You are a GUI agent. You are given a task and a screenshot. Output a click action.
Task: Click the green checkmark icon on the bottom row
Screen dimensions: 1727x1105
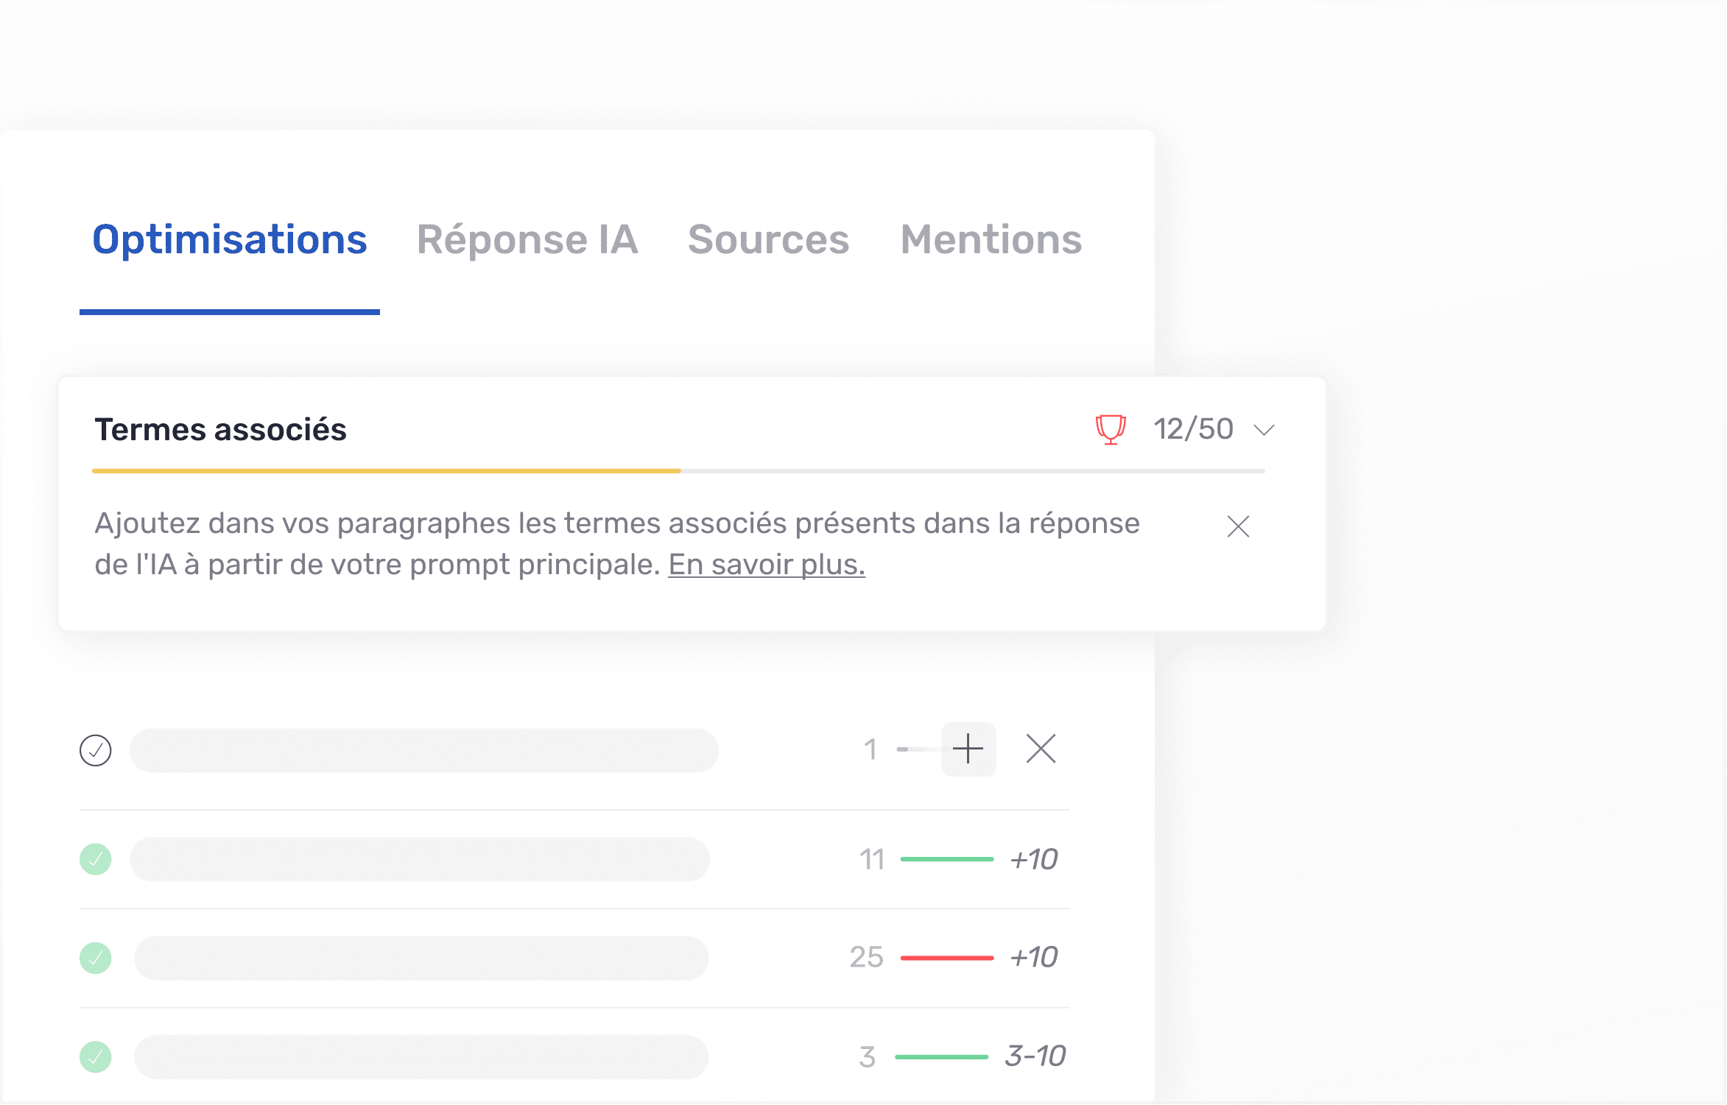point(96,1056)
